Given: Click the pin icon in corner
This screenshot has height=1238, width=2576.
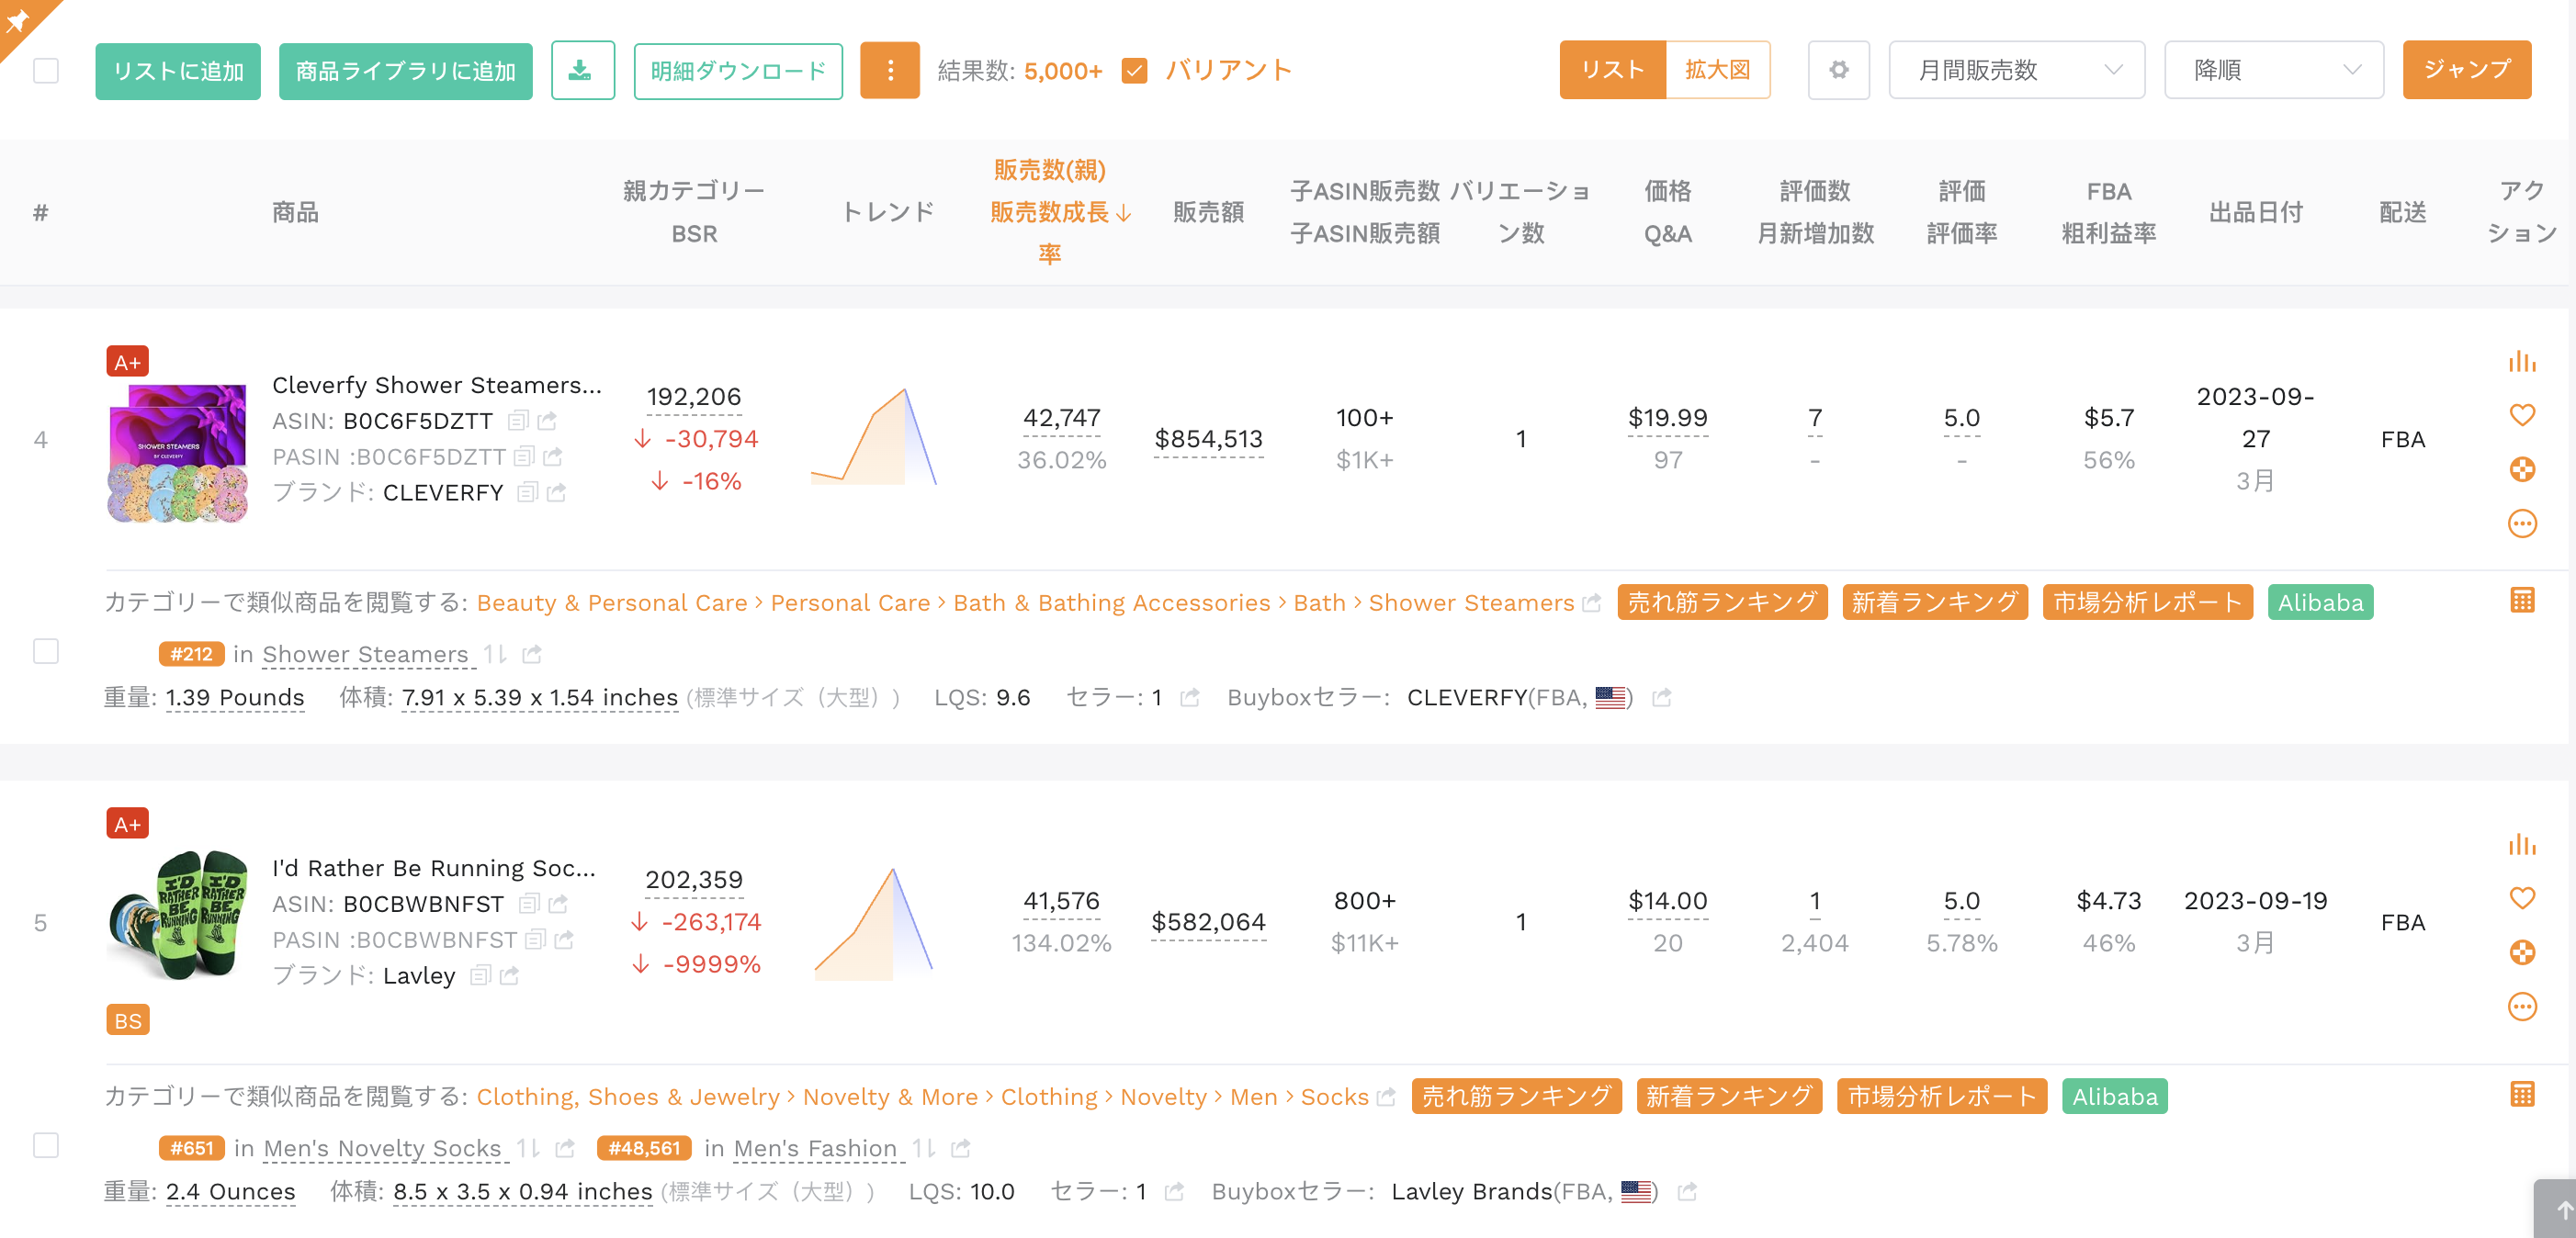Looking at the screenshot, I should coord(18,20).
